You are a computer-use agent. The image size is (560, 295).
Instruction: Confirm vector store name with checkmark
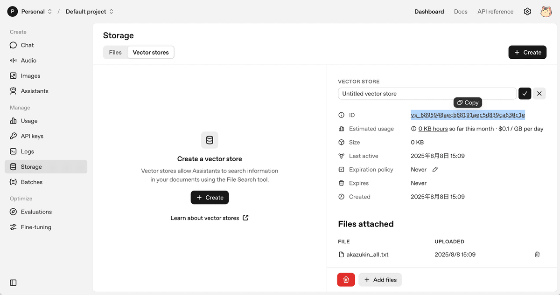click(x=525, y=94)
